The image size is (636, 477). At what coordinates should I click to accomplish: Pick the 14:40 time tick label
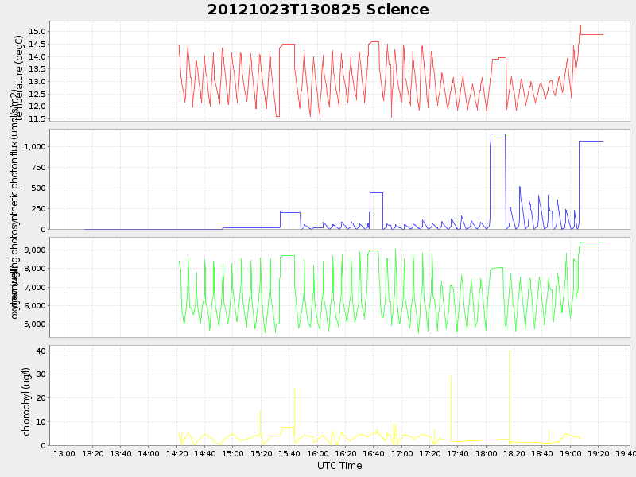point(205,453)
